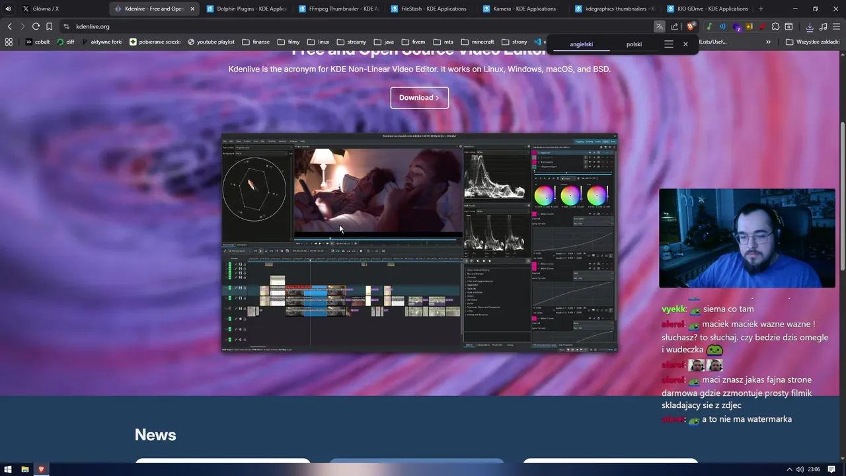Open the green music note extension
The height and width of the screenshot is (476, 846).
tap(709, 26)
